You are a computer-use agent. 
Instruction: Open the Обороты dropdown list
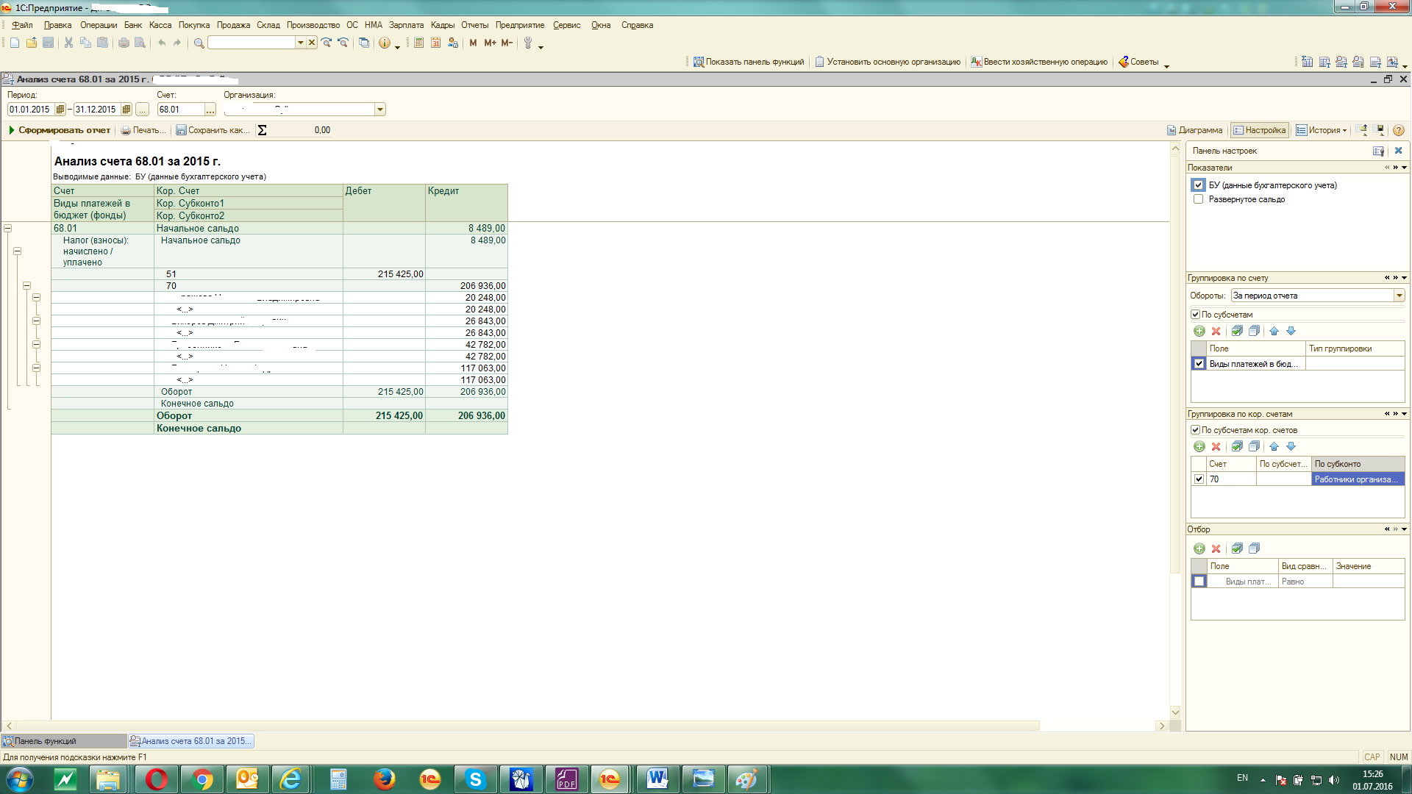point(1399,296)
